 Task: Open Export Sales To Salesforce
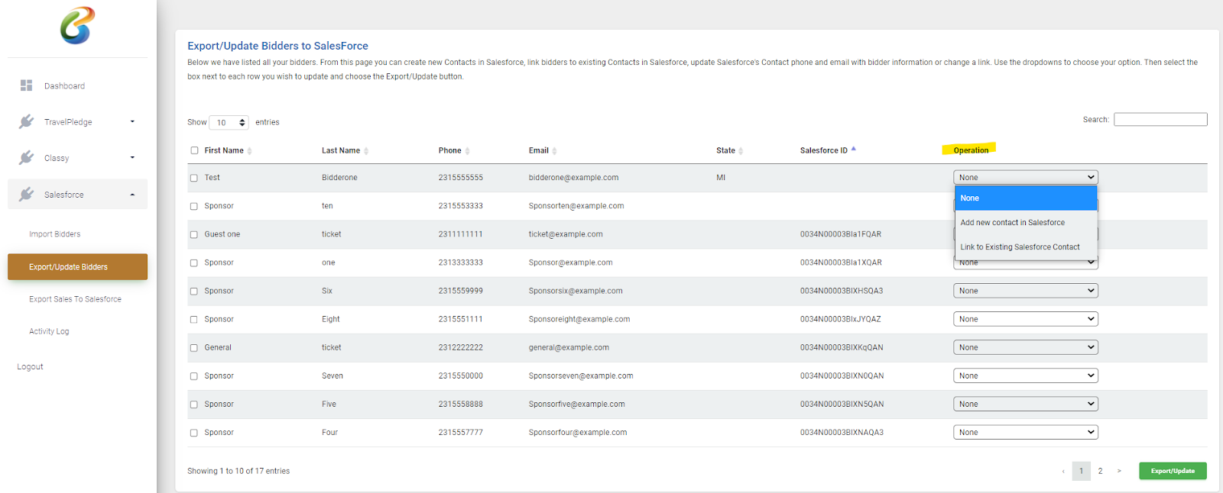pyautogui.click(x=75, y=299)
